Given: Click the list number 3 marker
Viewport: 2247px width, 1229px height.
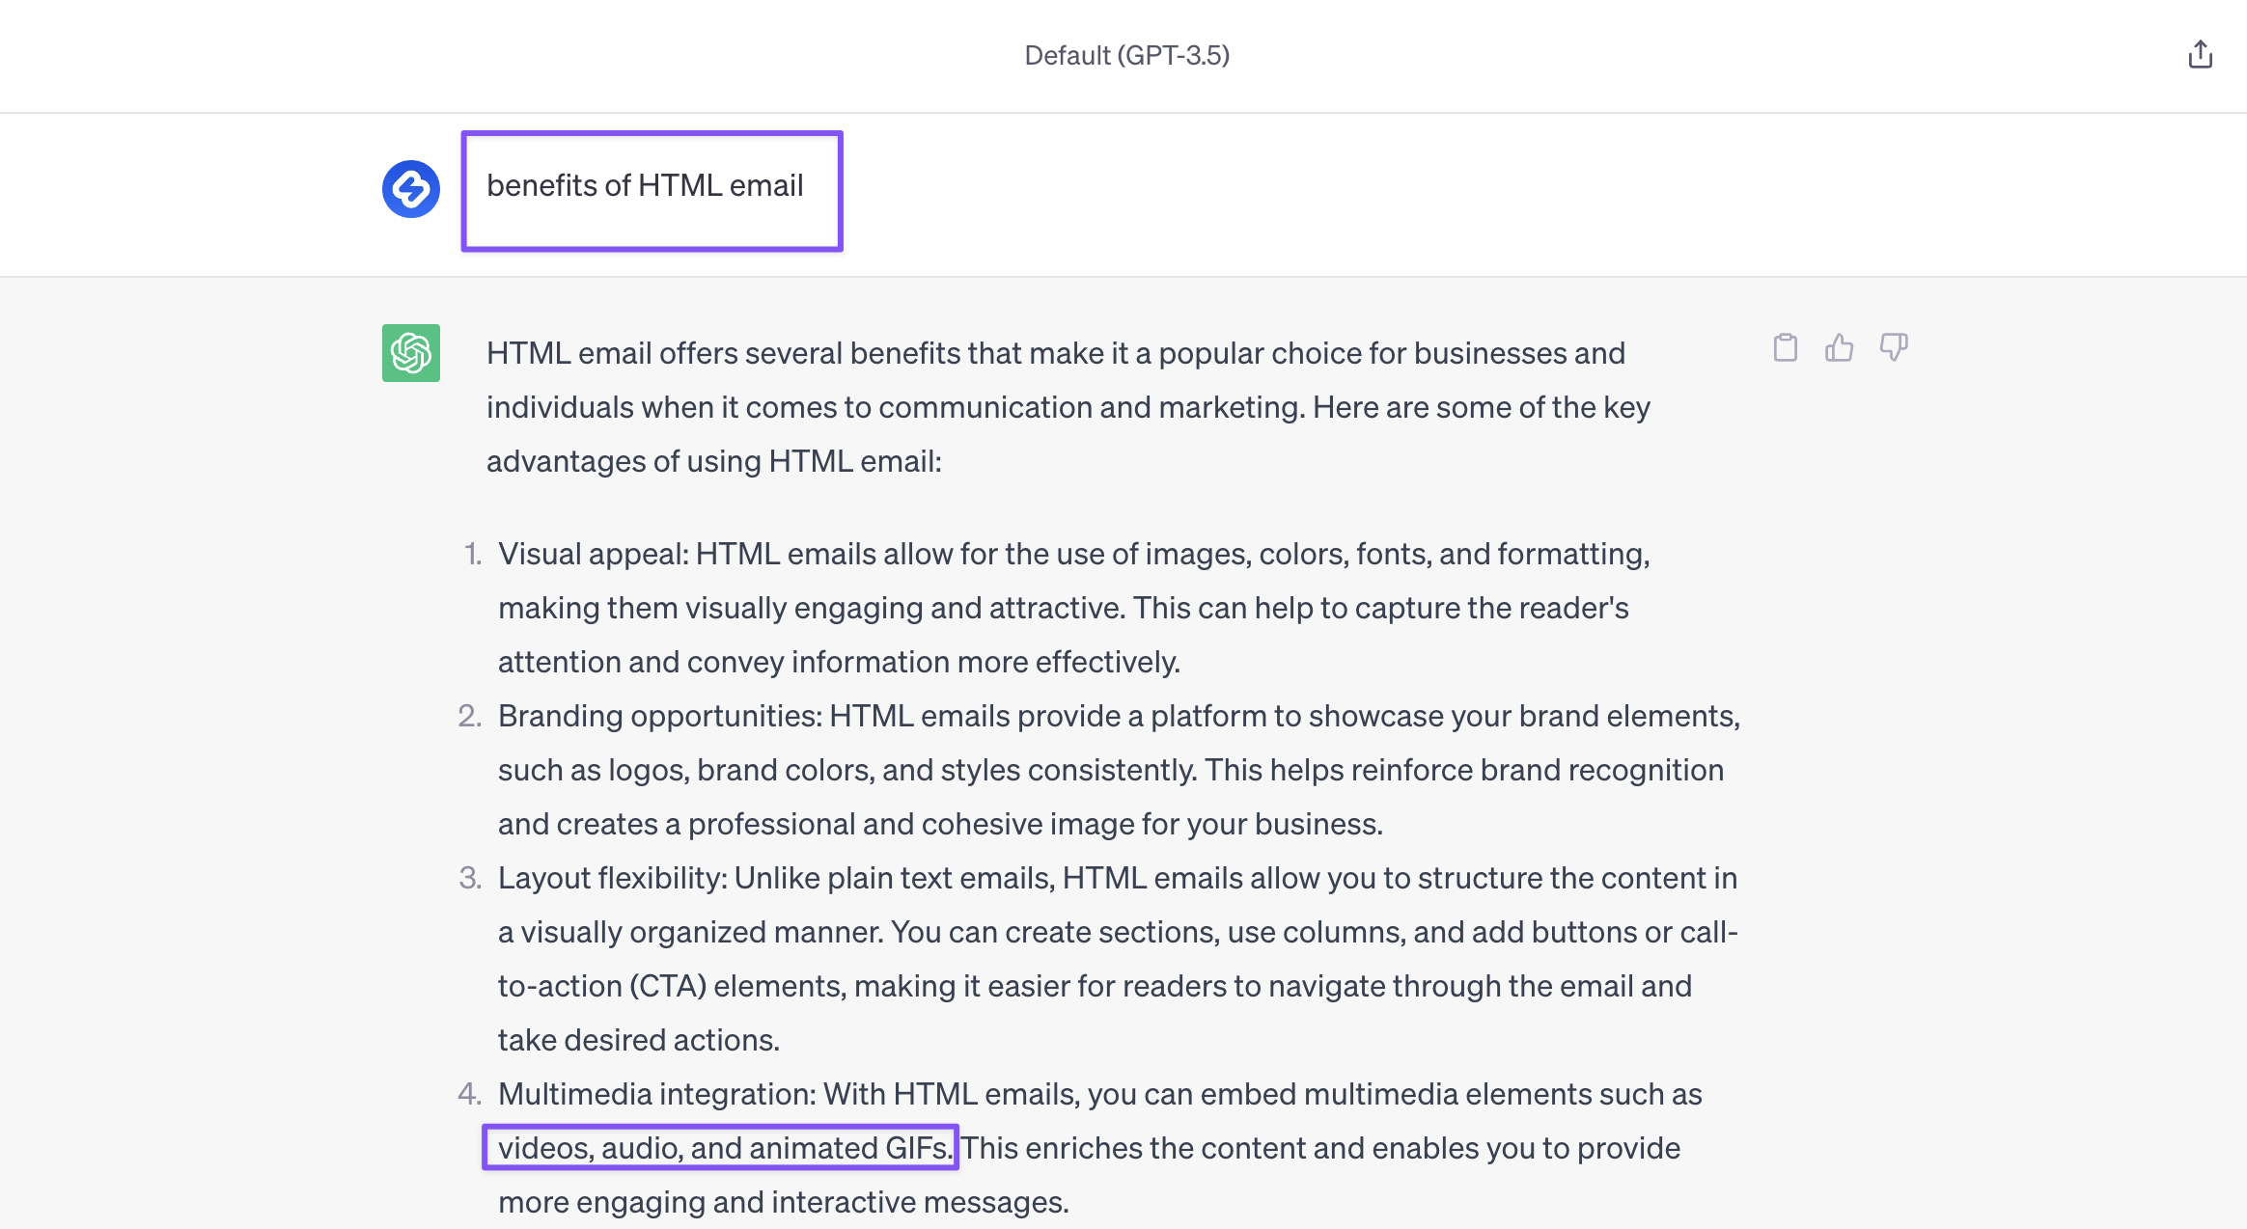Looking at the screenshot, I should tap(469, 878).
